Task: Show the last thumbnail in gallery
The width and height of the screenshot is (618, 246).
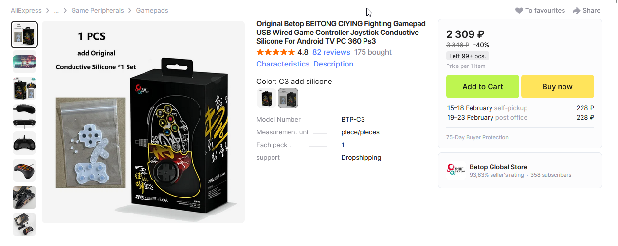Action: [x=24, y=225]
